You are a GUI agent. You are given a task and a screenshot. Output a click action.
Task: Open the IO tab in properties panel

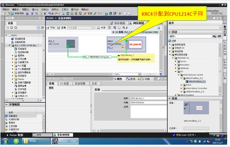pos(64,84)
